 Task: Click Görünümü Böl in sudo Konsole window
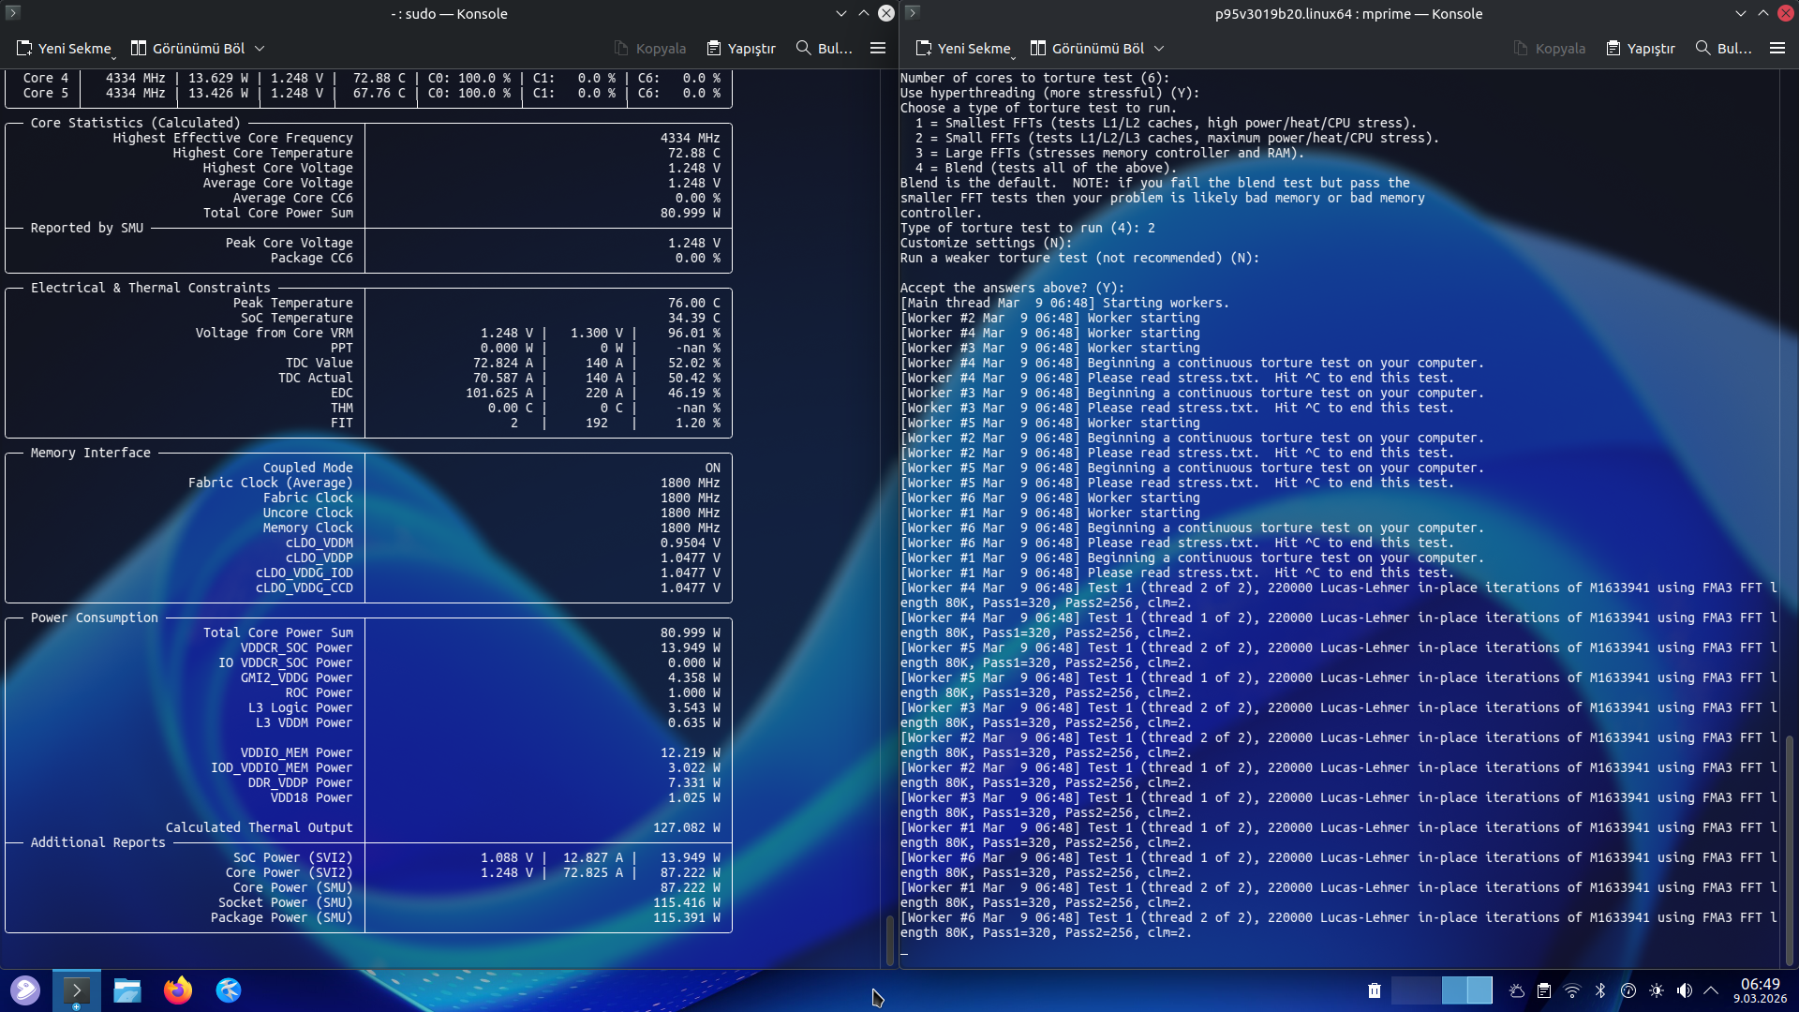(187, 49)
